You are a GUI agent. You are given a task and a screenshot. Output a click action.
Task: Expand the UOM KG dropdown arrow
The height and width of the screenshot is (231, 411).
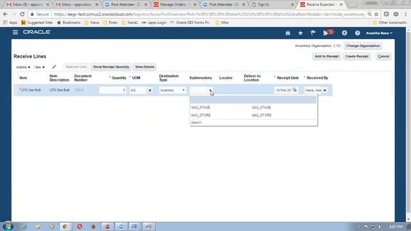[x=150, y=90]
